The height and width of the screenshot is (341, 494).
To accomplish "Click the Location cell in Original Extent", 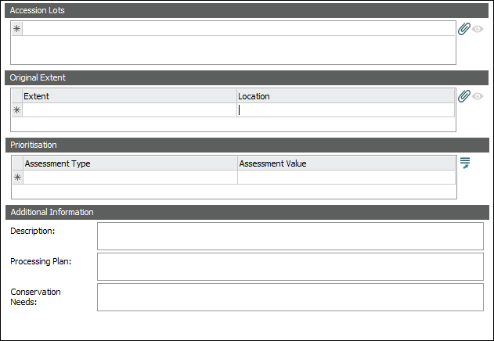I will [345, 110].
